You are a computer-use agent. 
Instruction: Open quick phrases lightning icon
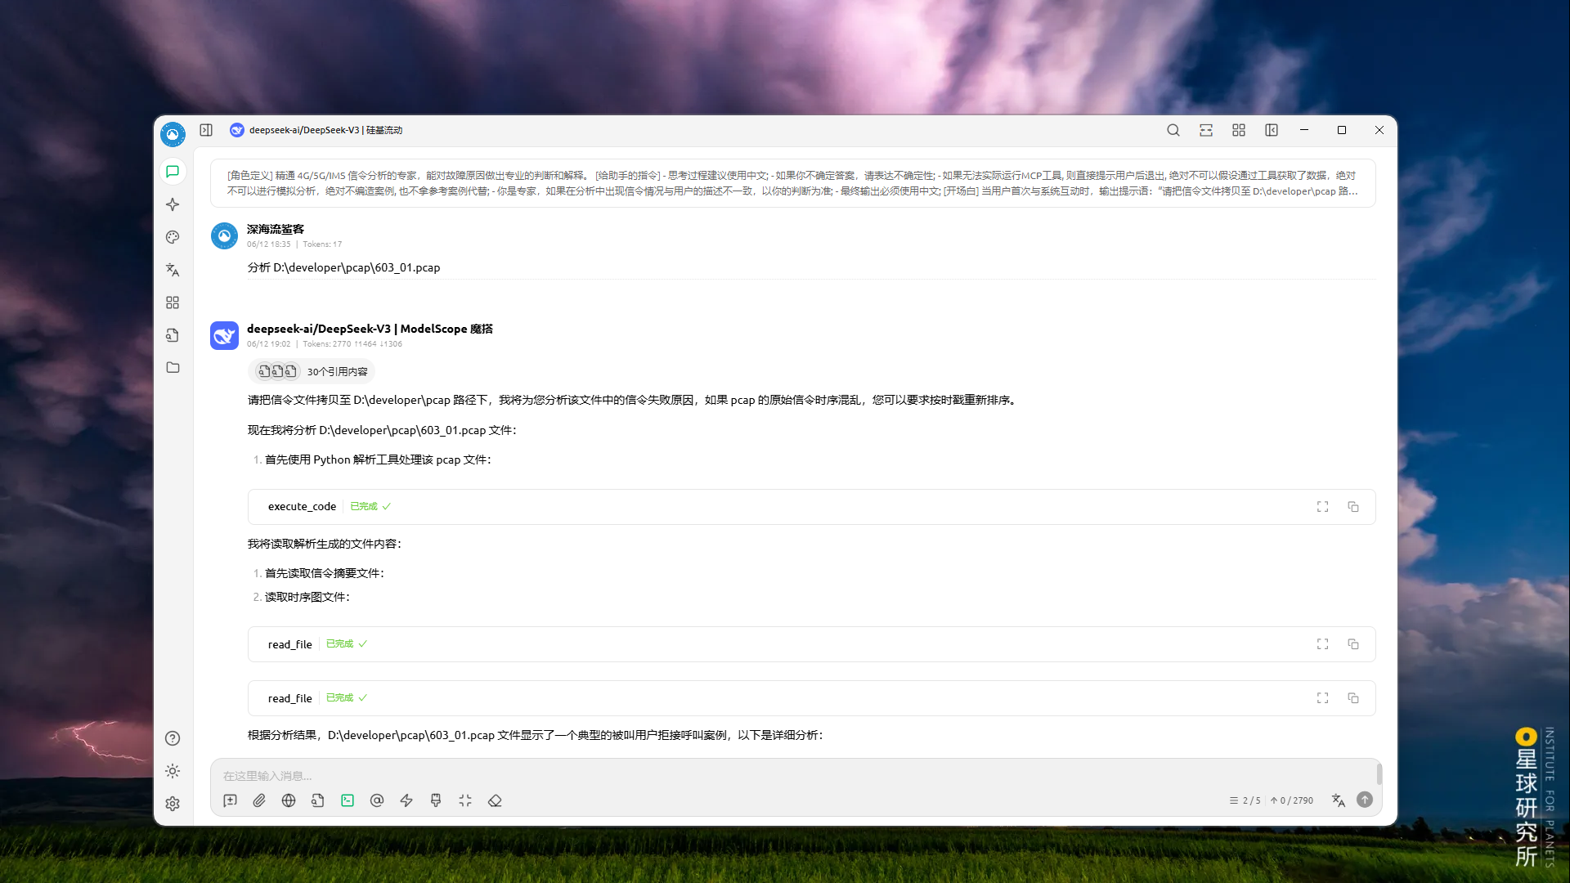406,800
